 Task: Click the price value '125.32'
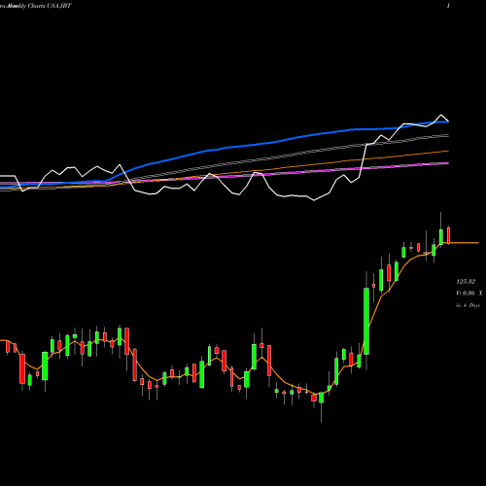coord(466,281)
